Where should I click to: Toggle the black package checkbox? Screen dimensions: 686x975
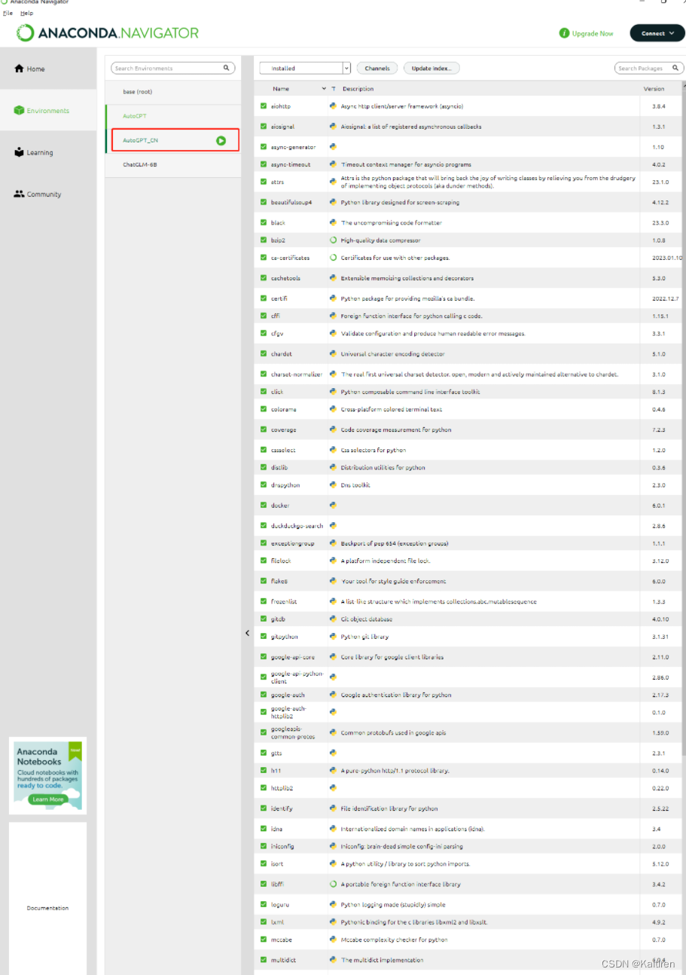tap(264, 223)
